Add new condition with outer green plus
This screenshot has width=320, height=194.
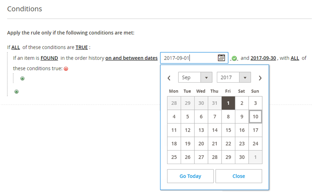tap(16, 92)
